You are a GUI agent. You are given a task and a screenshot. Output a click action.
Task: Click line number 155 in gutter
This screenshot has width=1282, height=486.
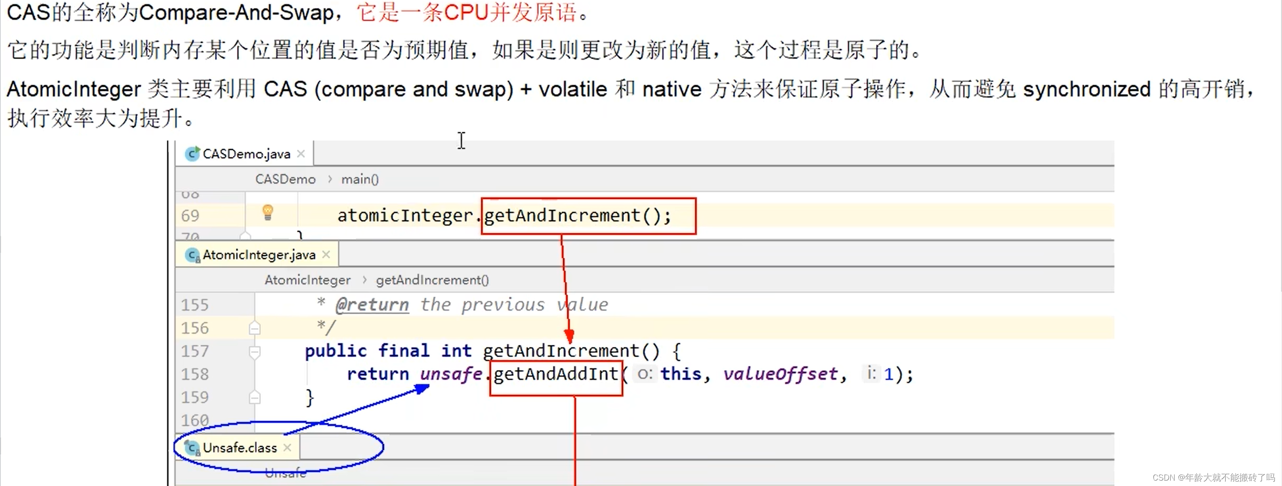[195, 305]
